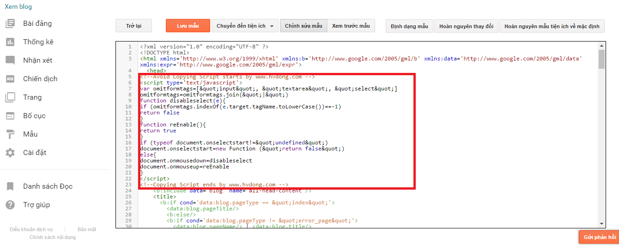
Task: Open the Nhận xét comments icon
Action: (10, 60)
